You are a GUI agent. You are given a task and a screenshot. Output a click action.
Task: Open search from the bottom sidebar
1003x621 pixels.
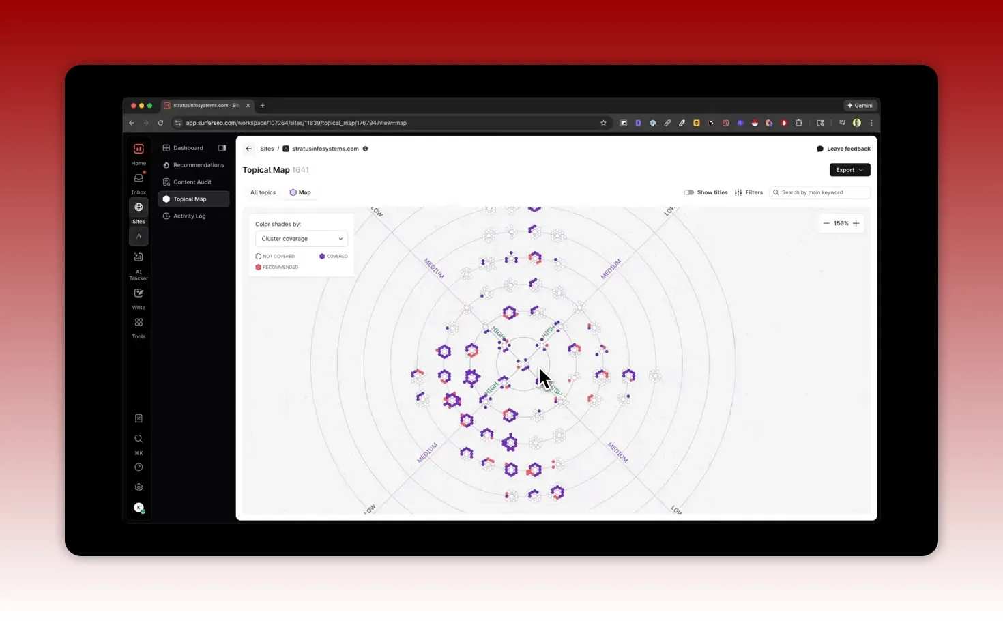[139, 439]
